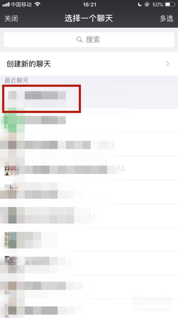Tap the cellular signal bars icon

(x=6, y=4)
